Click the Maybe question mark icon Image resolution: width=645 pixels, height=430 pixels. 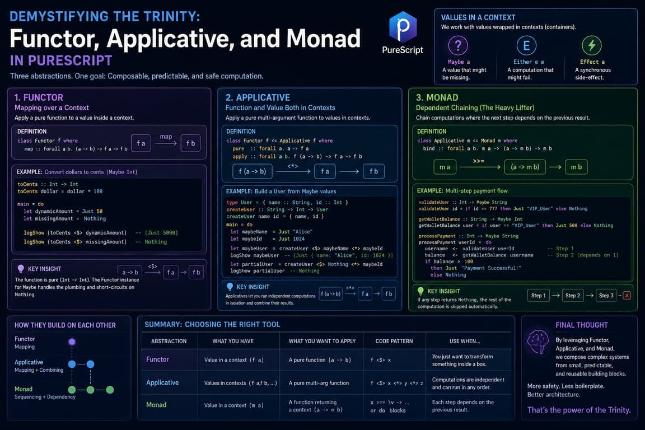pyautogui.click(x=458, y=45)
